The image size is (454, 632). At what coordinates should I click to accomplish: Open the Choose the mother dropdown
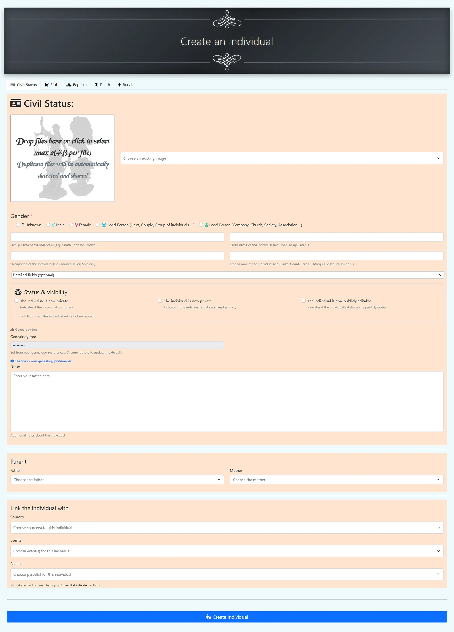pyautogui.click(x=337, y=480)
